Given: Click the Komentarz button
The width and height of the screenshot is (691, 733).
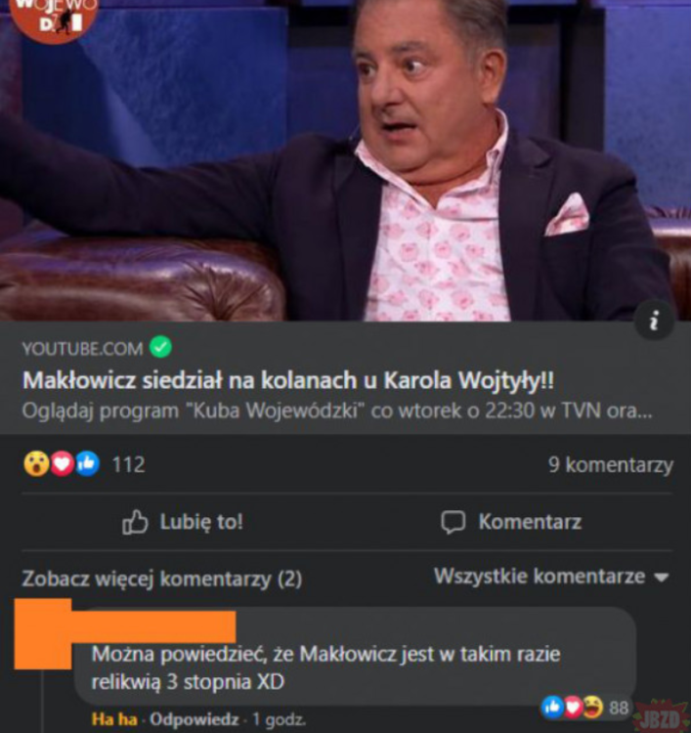Looking at the screenshot, I should point(511,522).
